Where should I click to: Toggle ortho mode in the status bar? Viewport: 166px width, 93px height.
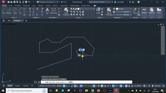coord(78,86)
